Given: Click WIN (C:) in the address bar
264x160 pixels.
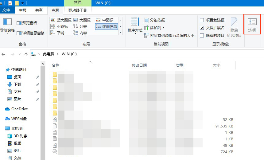Looking at the screenshot, I should point(69,54).
